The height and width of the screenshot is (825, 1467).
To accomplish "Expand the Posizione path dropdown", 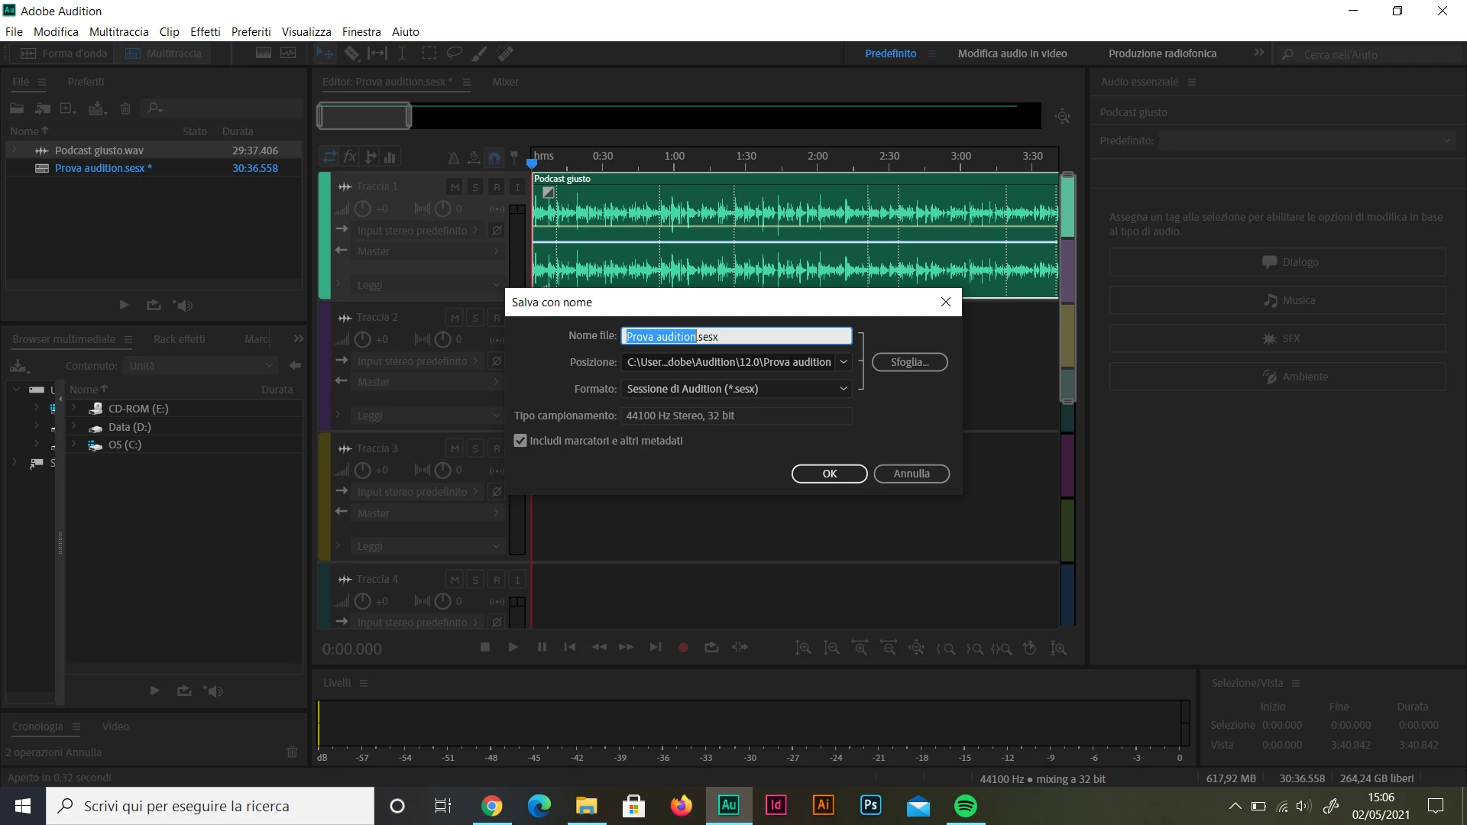I will coord(844,362).
